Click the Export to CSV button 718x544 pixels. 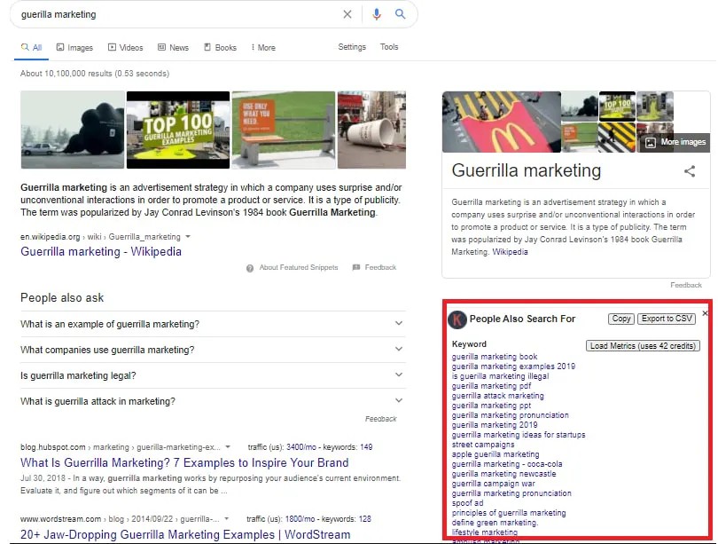[x=667, y=319]
